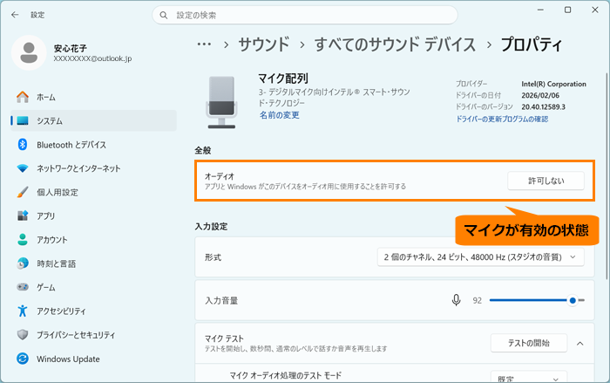Click the マイク配列 device title
The image size is (610, 383).
tap(283, 79)
